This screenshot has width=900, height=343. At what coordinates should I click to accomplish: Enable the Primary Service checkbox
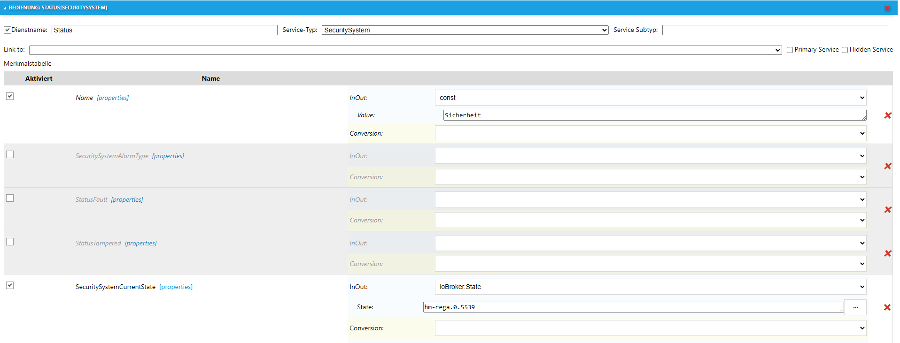pos(790,50)
